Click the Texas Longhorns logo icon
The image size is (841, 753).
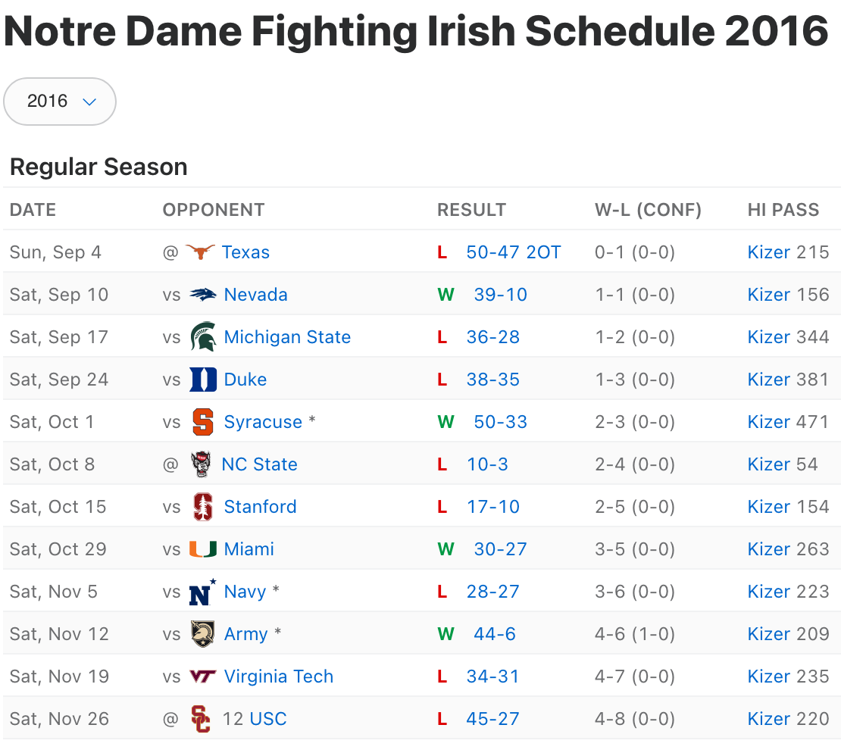(201, 252)
